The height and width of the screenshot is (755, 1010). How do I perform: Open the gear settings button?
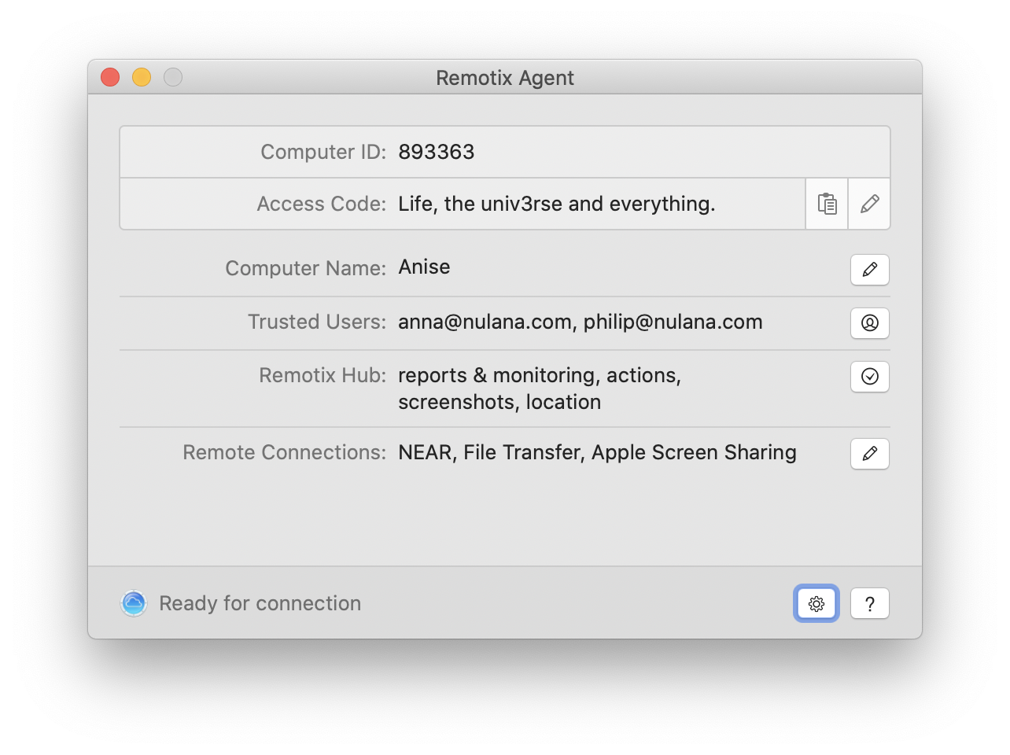(816, 603)
